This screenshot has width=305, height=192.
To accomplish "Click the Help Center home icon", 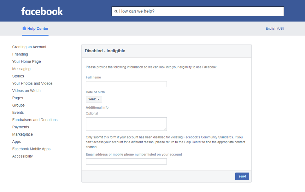I will (x=24, y=28).
